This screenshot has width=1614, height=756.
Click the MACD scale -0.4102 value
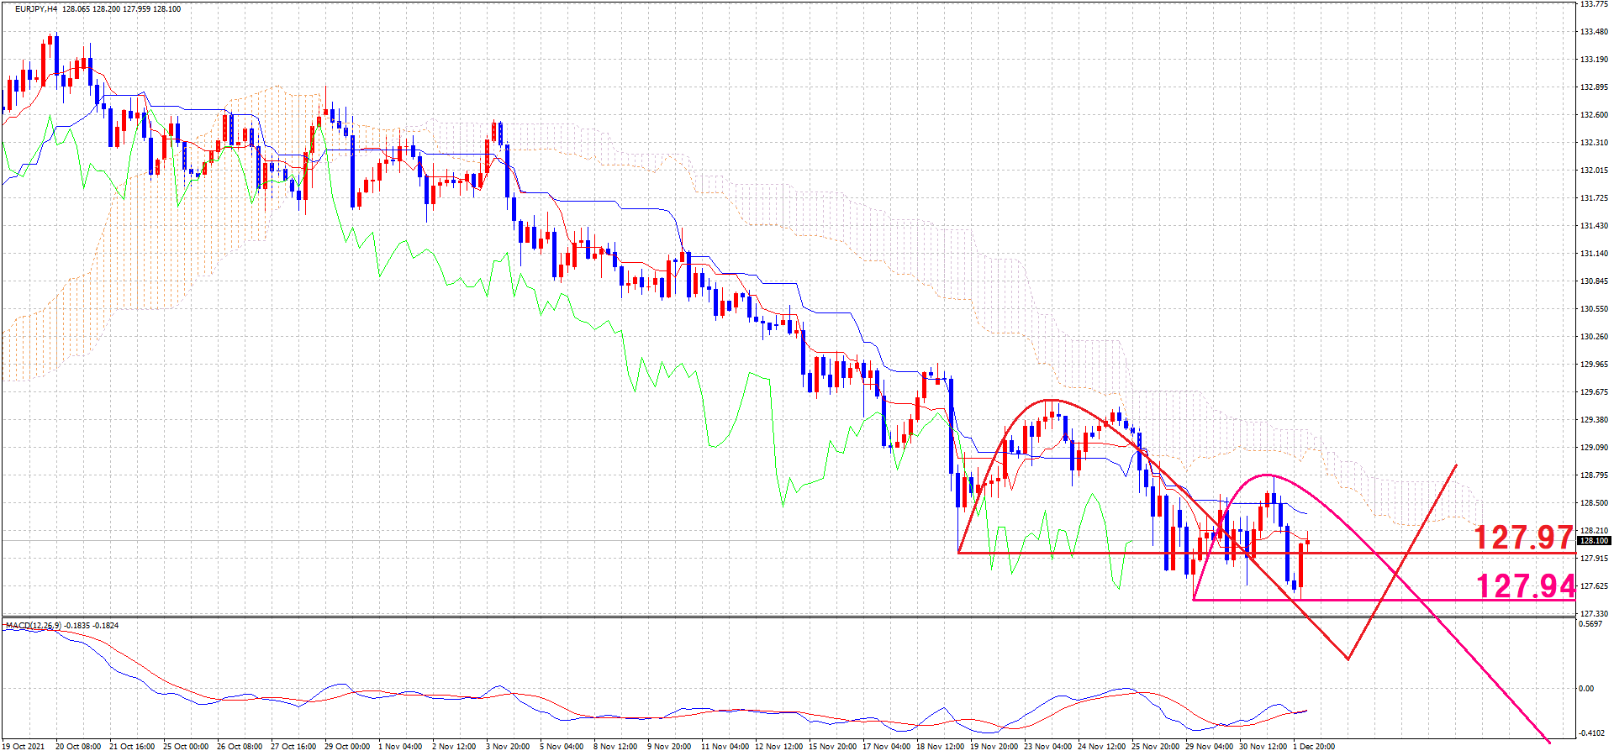coord(1590,733)
